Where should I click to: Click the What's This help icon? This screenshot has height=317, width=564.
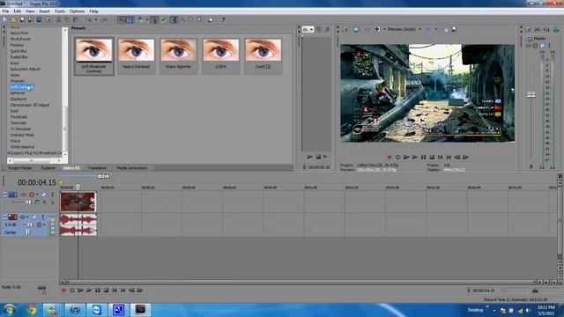coord(222,19)
